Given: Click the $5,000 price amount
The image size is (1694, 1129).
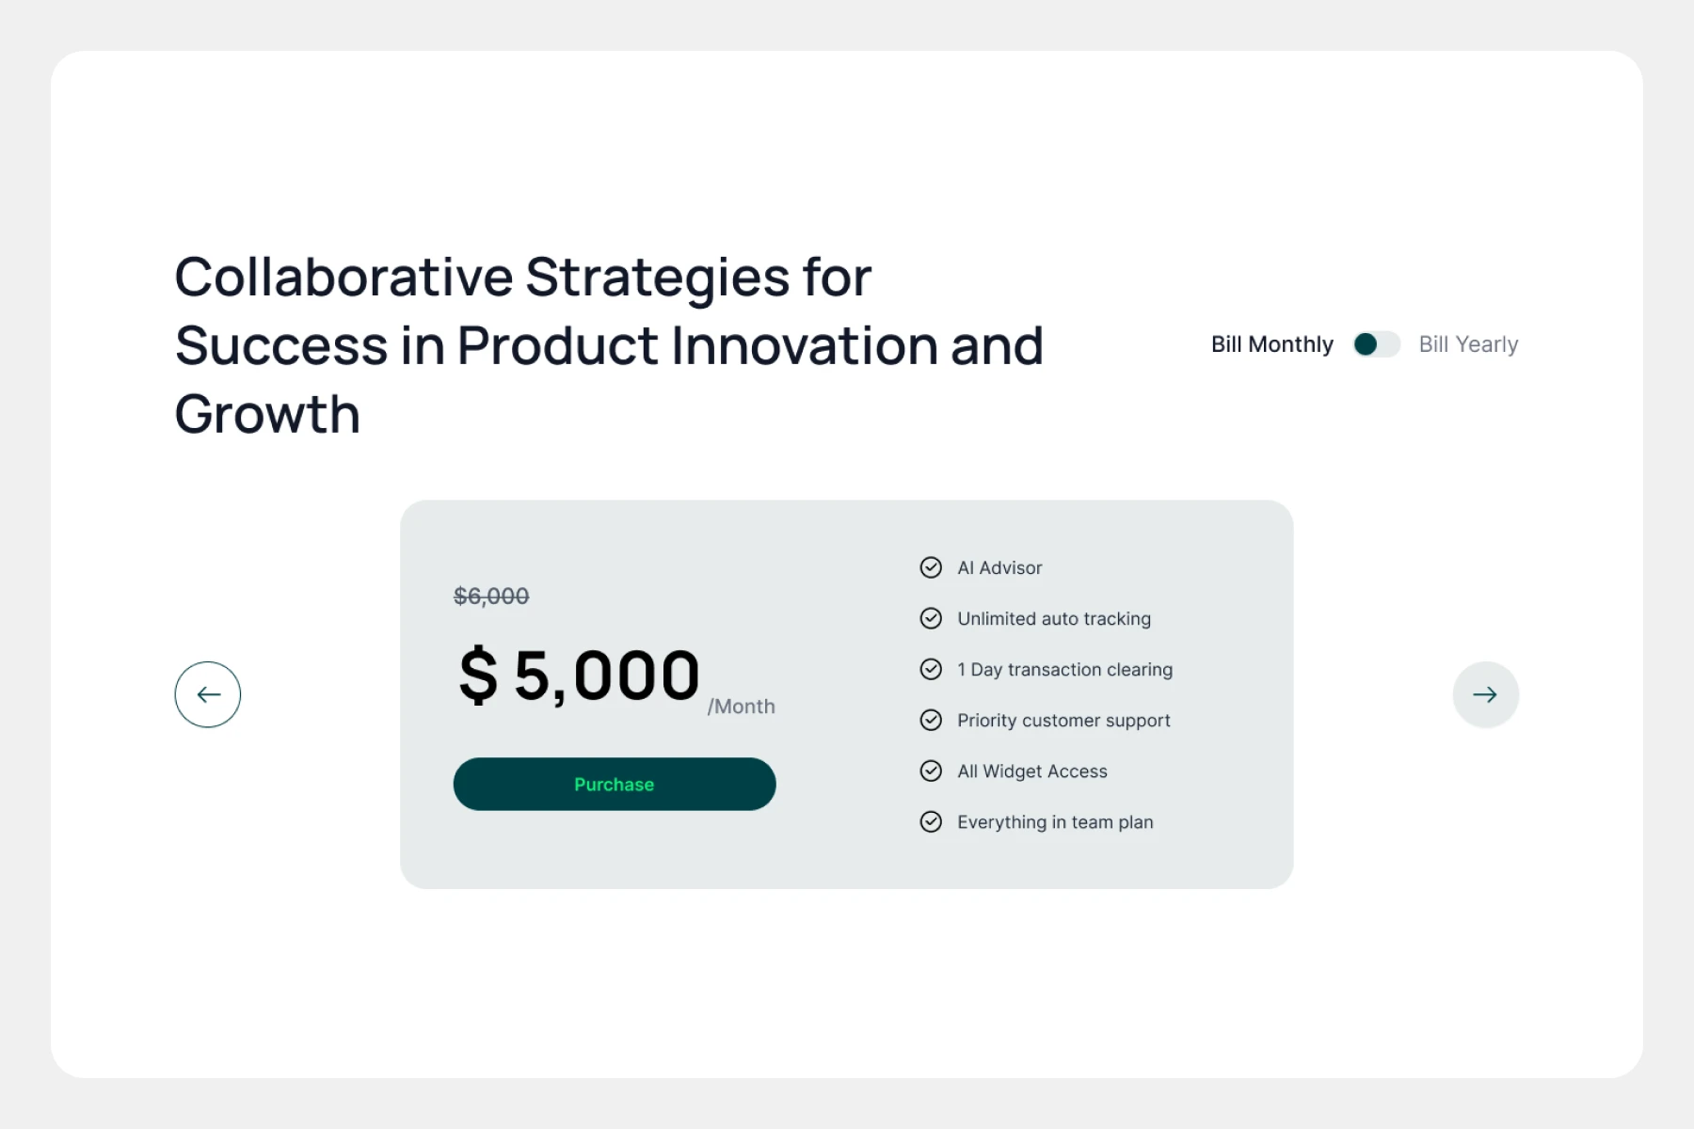Looking at the screenshot, I should tap(580, 676).
